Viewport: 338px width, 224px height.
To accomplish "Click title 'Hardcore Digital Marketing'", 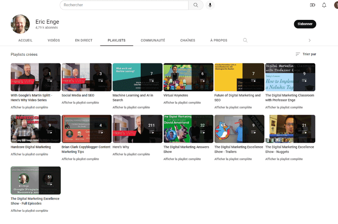I will coord(31,147).
